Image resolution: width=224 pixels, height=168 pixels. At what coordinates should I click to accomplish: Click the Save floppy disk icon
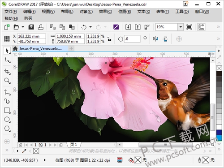tap(31, 27)
